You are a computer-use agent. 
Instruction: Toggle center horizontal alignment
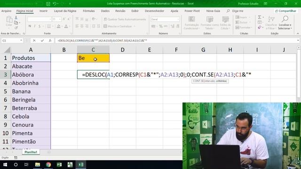tap(82, 26)
